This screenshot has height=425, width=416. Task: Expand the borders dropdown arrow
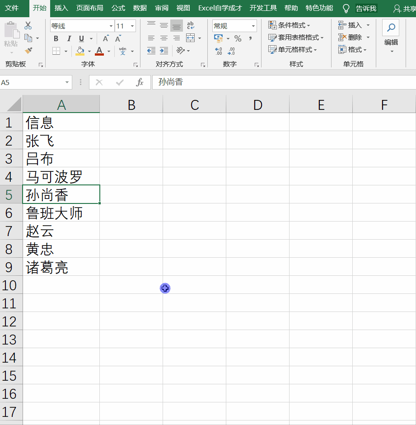coord(66,51)
